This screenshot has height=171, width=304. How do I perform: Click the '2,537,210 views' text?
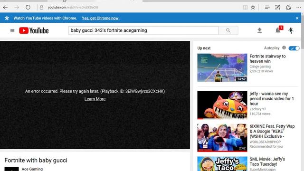[x=261, y=71]
